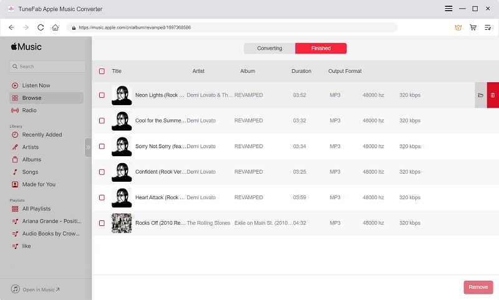Select the Rocks Off track checkbox

102,223
